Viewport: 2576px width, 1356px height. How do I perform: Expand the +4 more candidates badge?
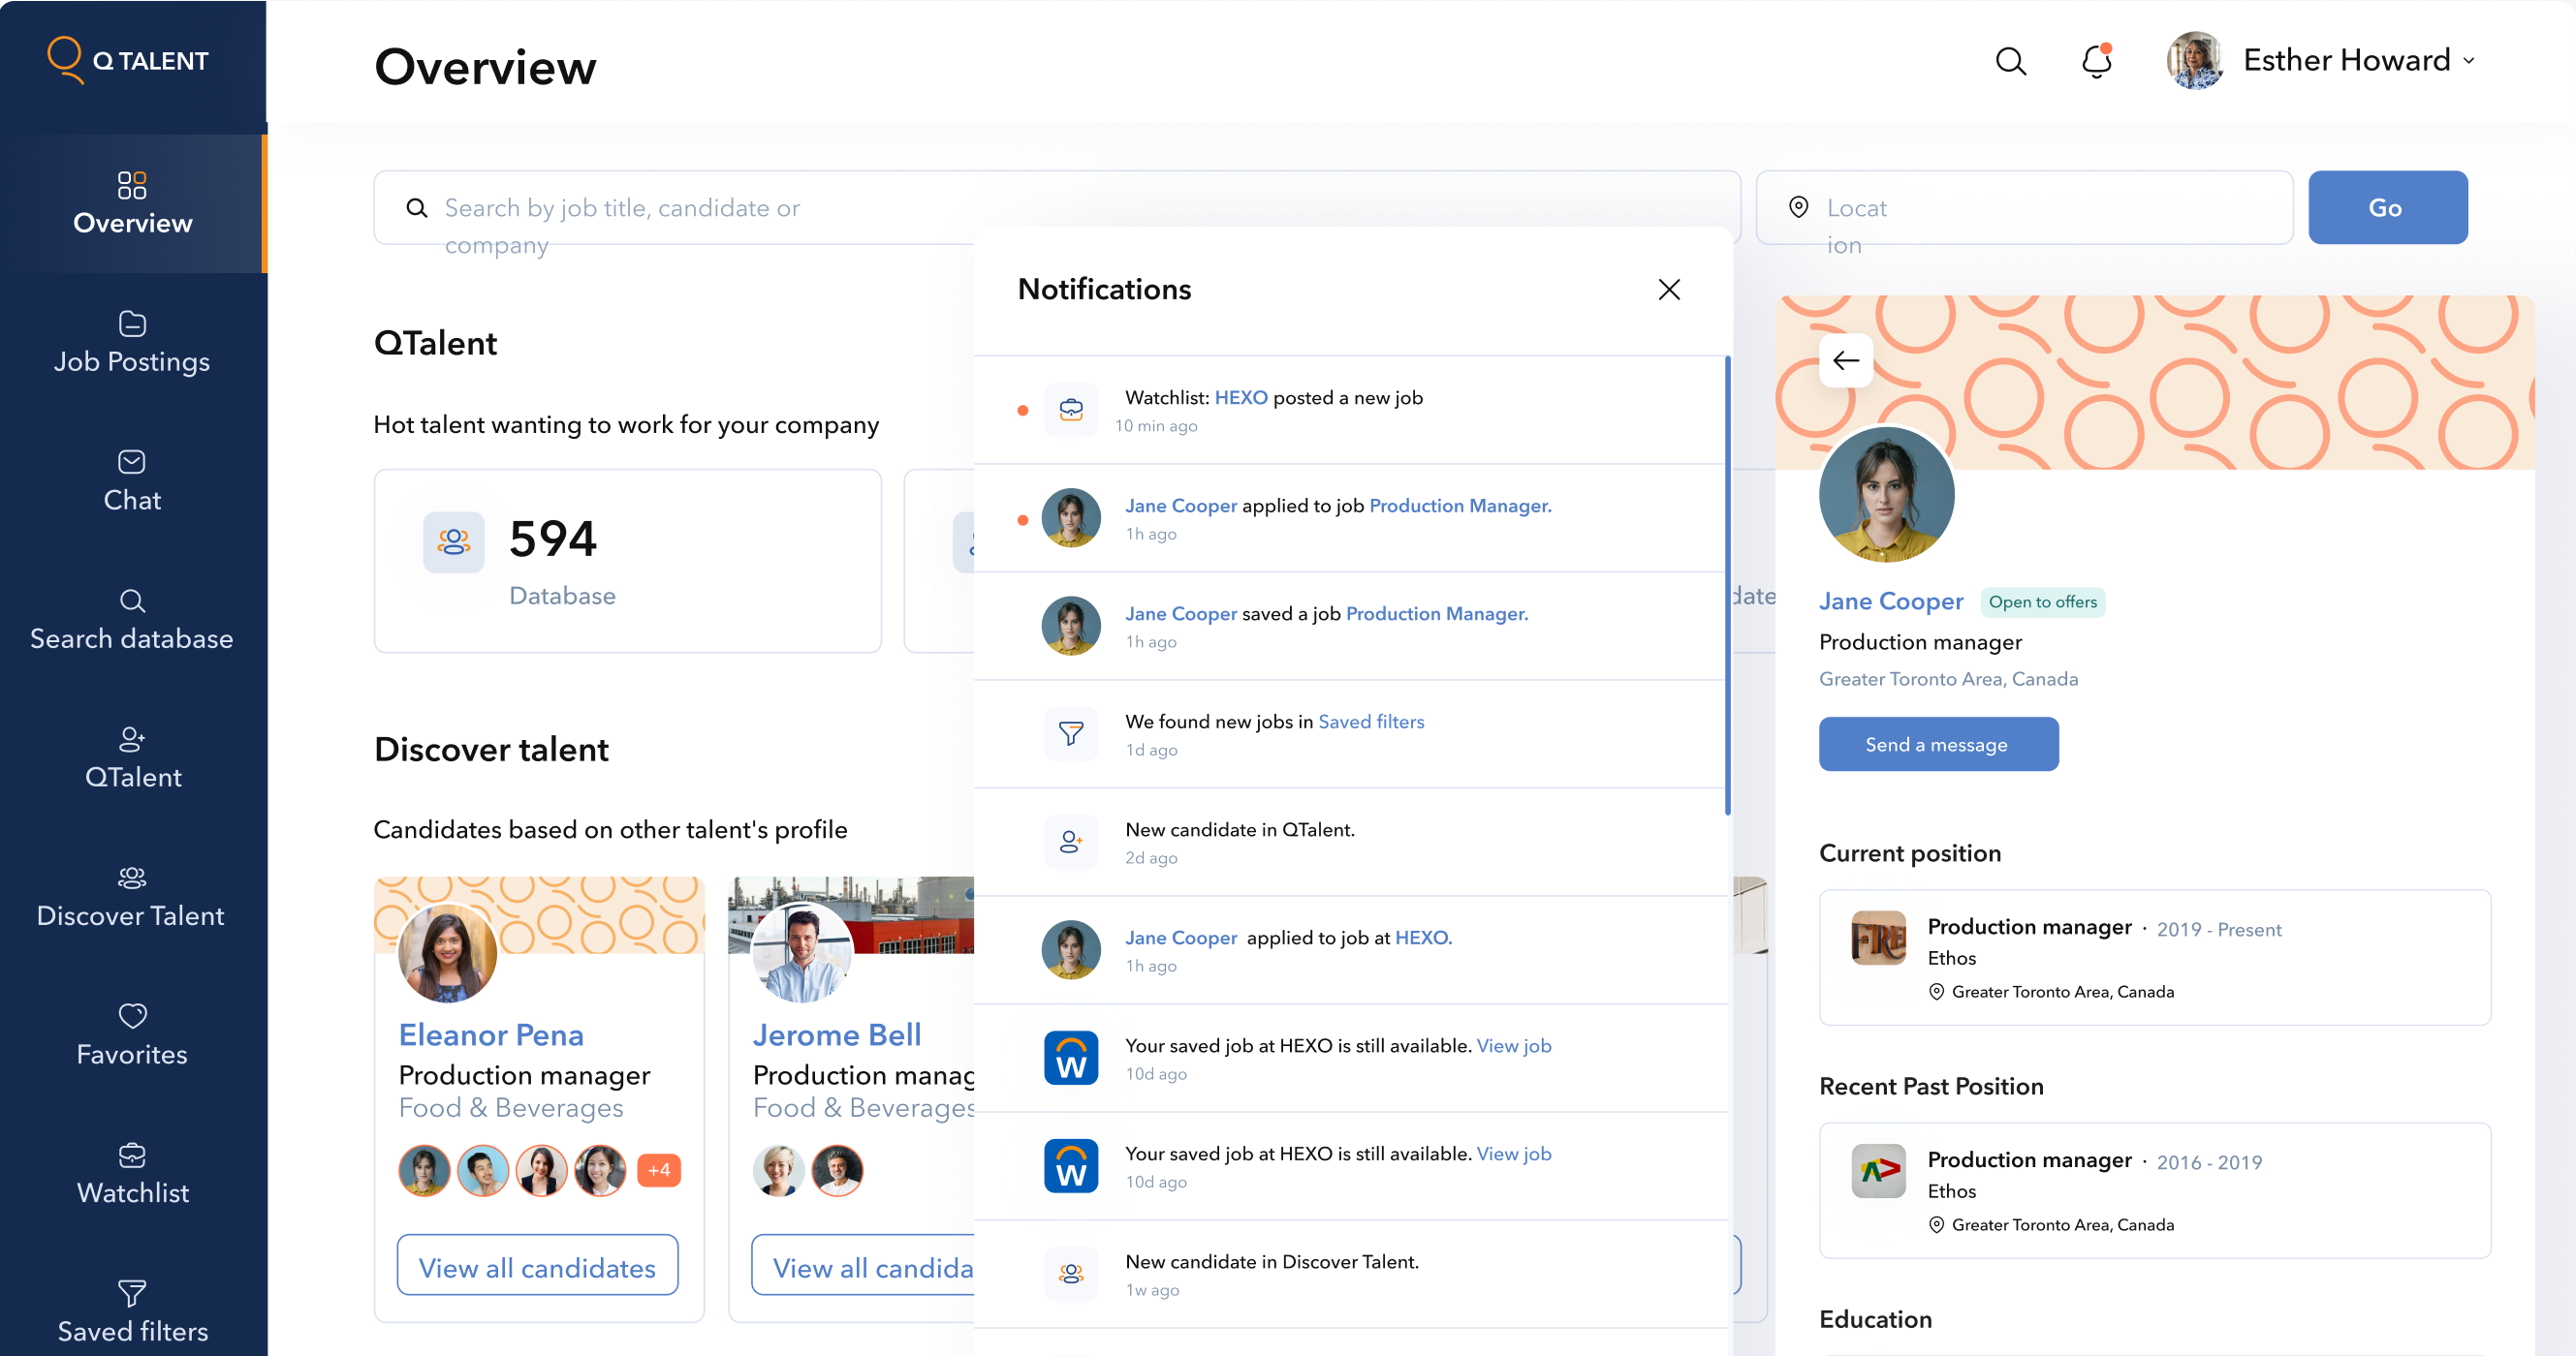tap(659, 1170)
